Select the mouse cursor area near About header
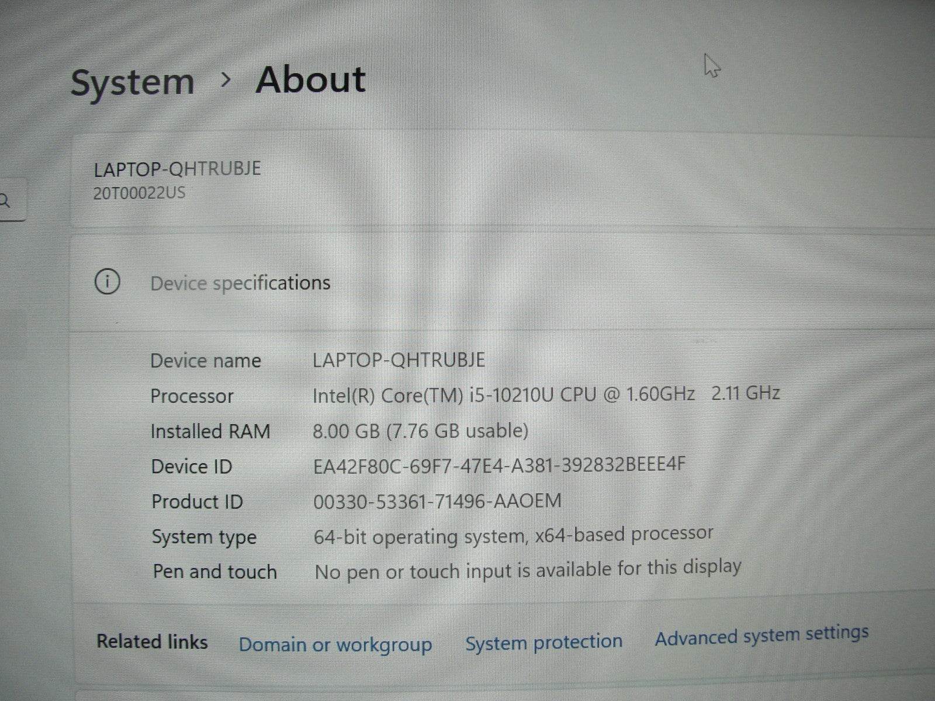 [711, 65]
